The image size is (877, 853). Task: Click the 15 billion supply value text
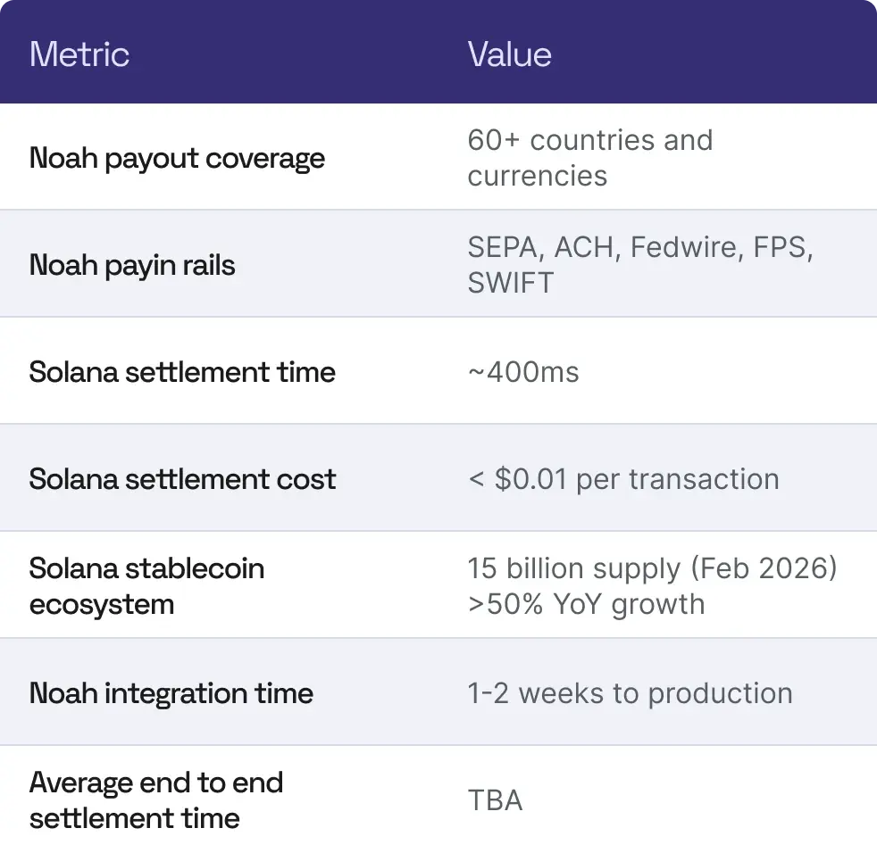point(652,568)
